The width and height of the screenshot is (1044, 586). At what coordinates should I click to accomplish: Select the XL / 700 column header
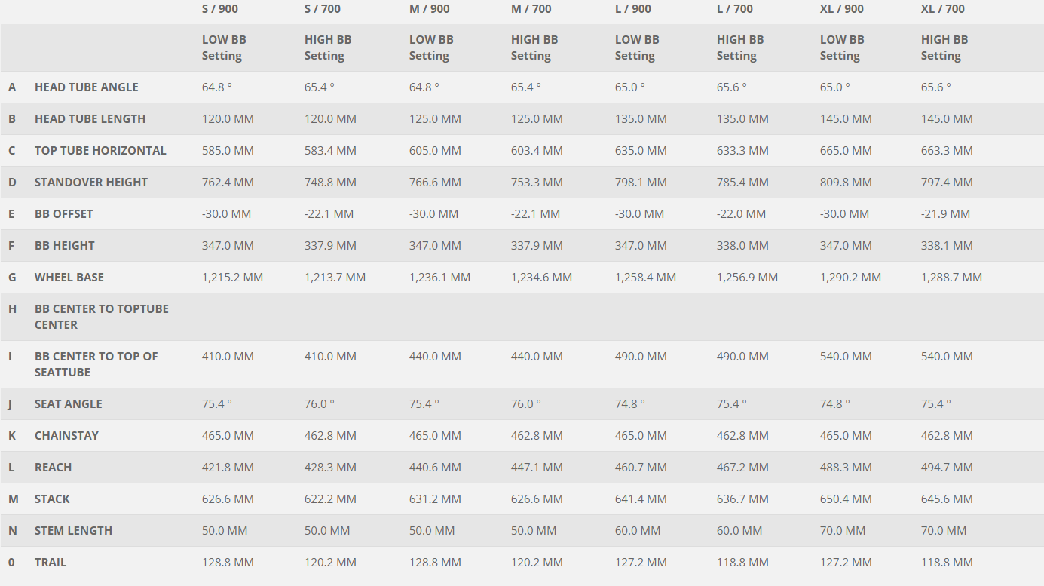[942, 9]
